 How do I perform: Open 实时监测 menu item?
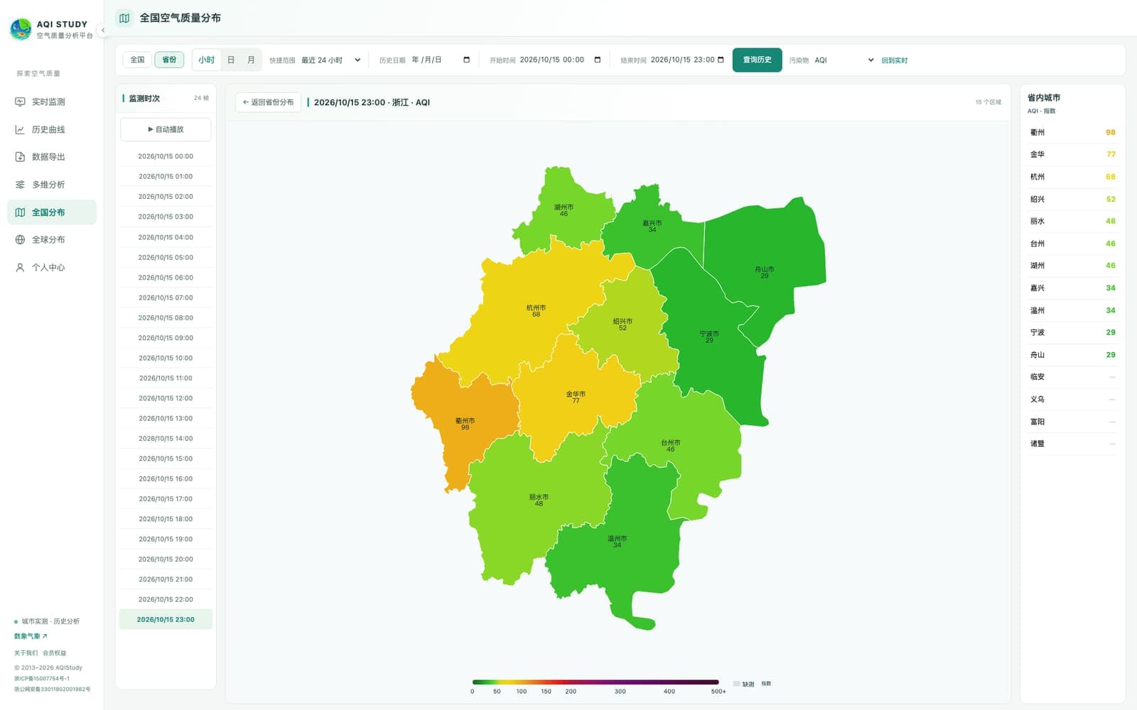[52, 102]
